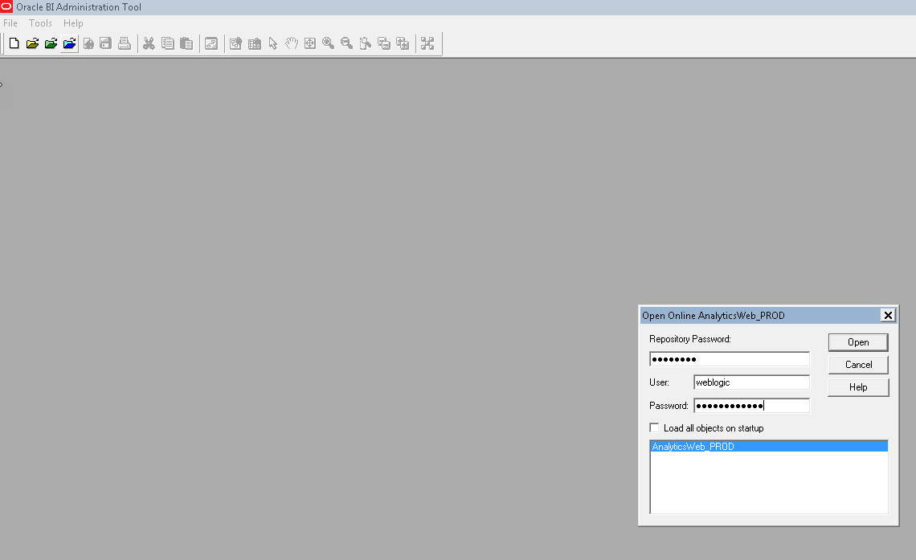This screenshot has height=560, width=916.
Task: Click the Print toolbar icon
Action: point(124,43)
